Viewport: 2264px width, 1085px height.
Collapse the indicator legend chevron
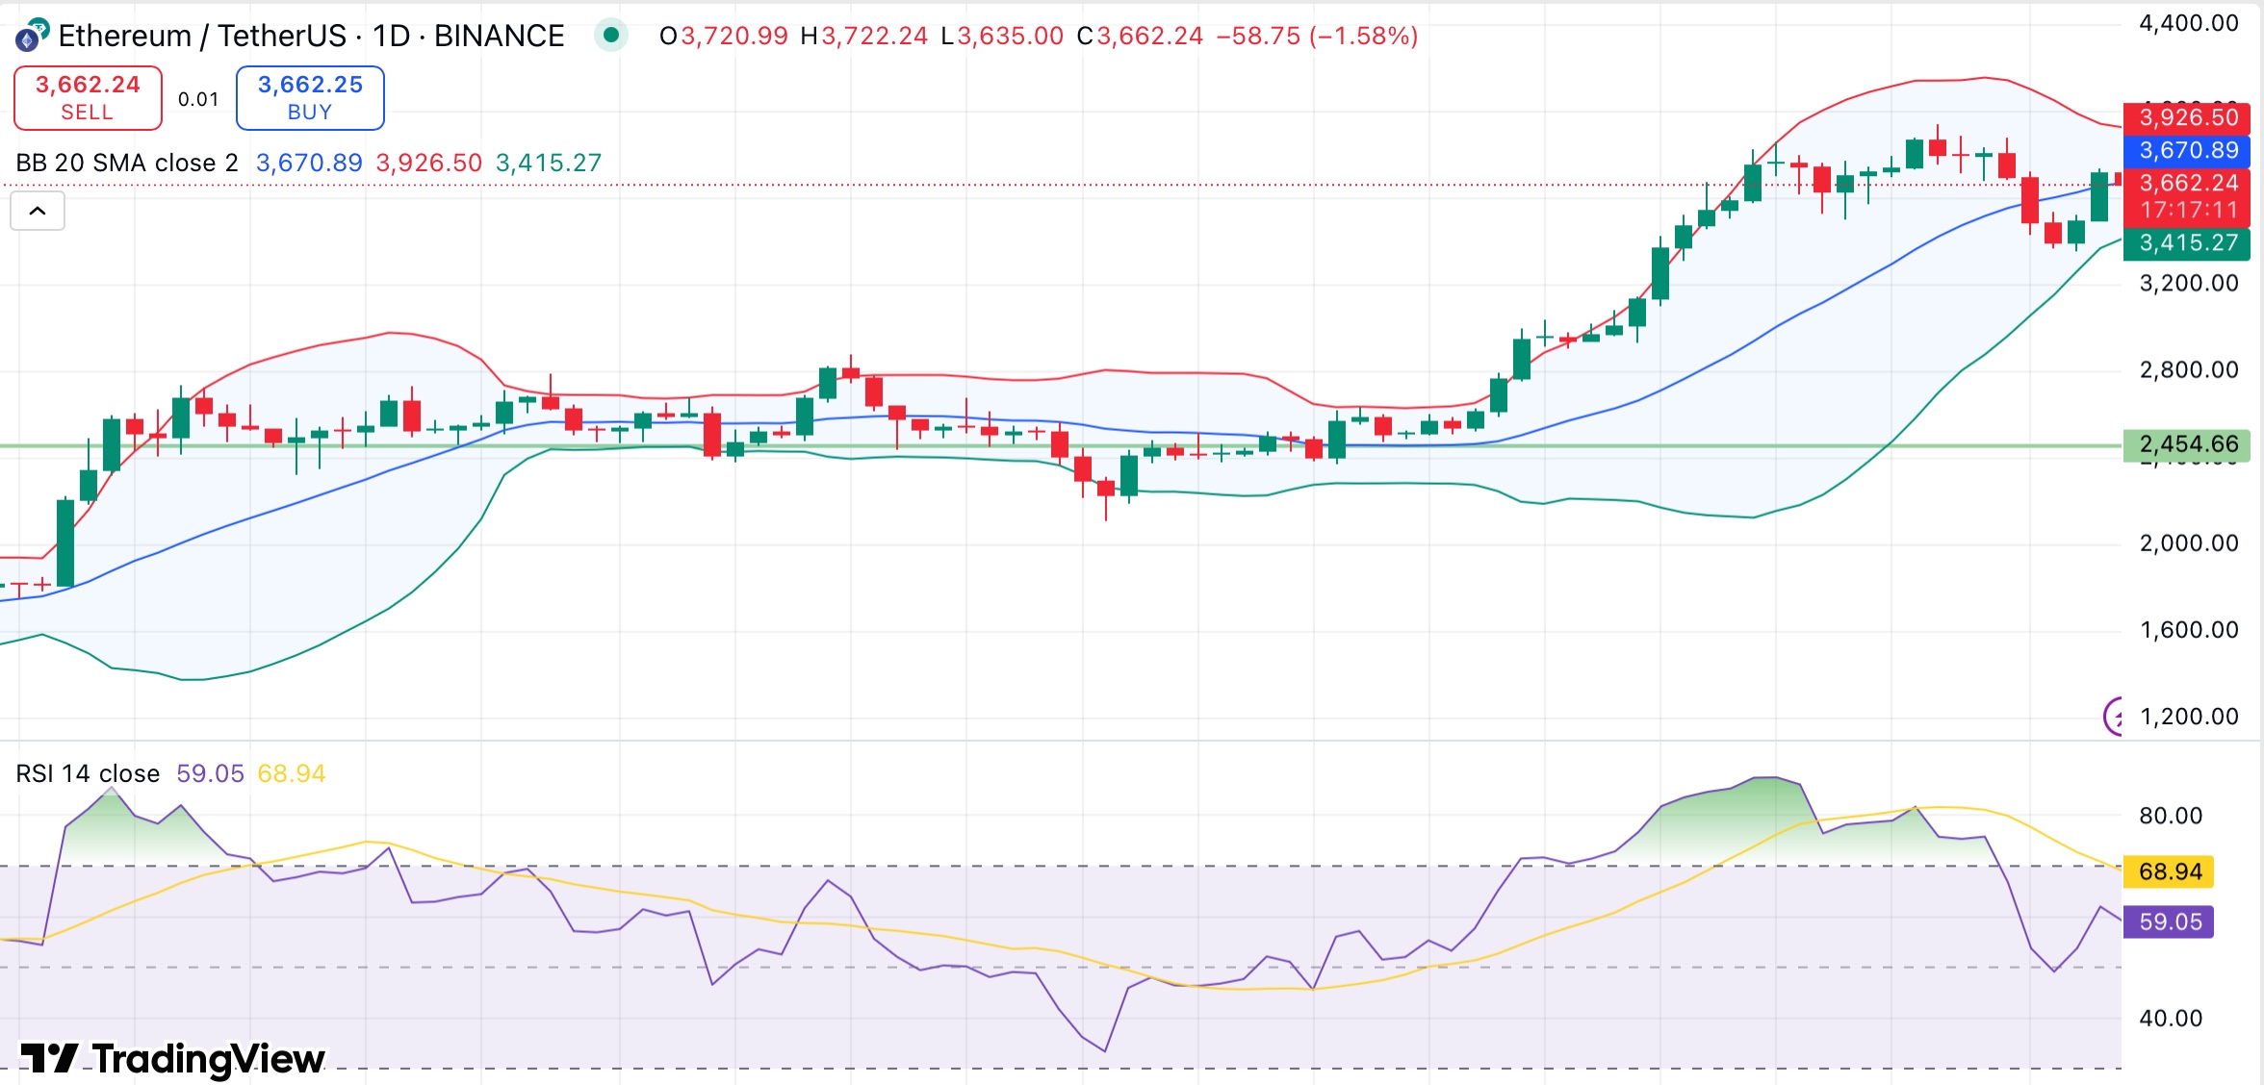pos(38,211)
